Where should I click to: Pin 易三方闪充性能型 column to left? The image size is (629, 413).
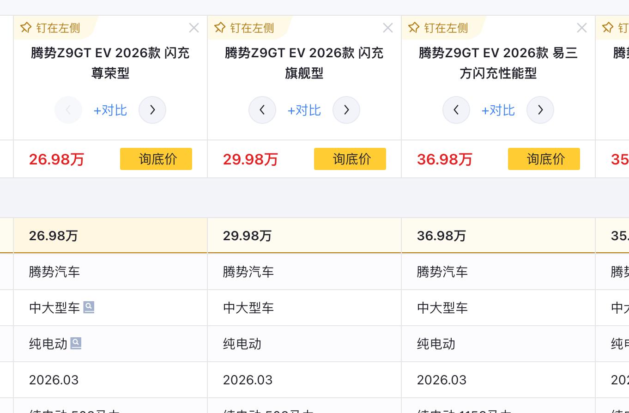tap(439, 28)
